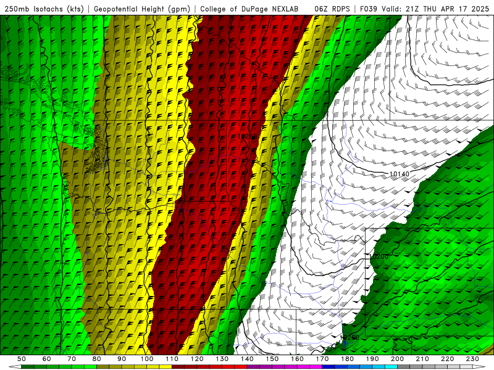Click the 100 value on the color scale

click(x=147, y=359)
